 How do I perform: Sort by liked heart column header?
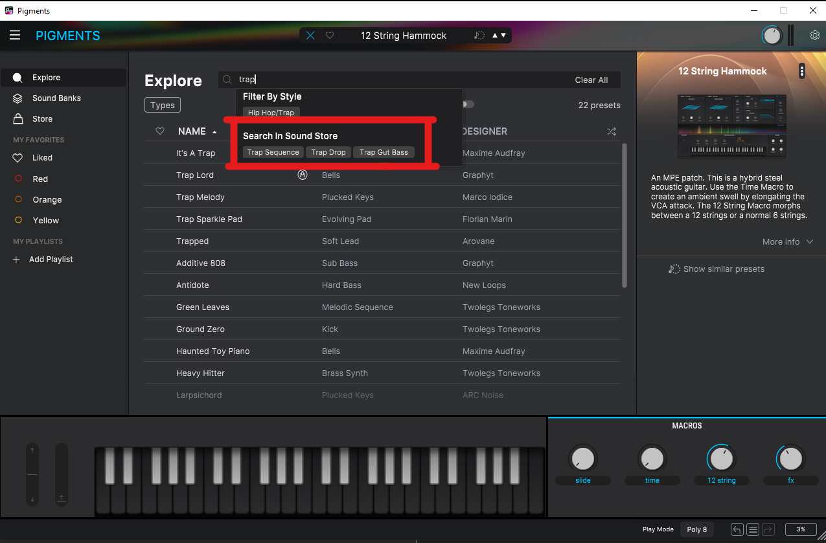pyautogui.click(x=160, y=131)
